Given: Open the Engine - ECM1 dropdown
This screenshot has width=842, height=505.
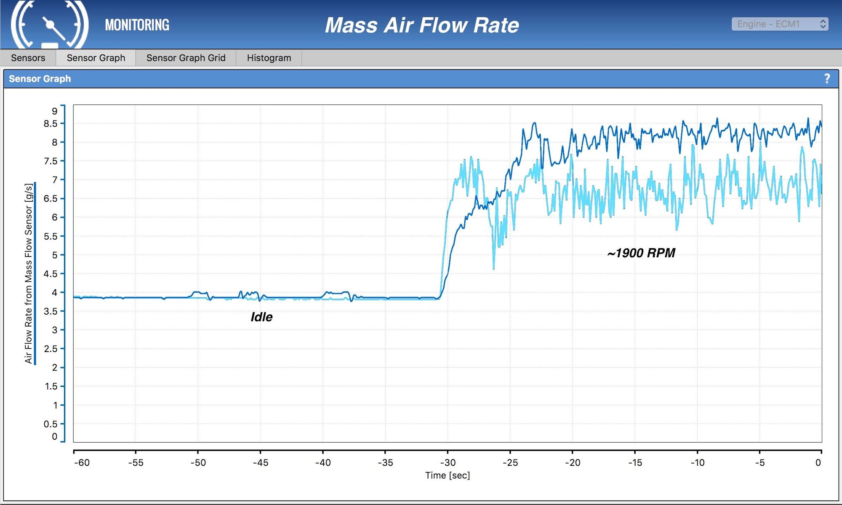Looking at the screenshot, I should click(774, 24).
